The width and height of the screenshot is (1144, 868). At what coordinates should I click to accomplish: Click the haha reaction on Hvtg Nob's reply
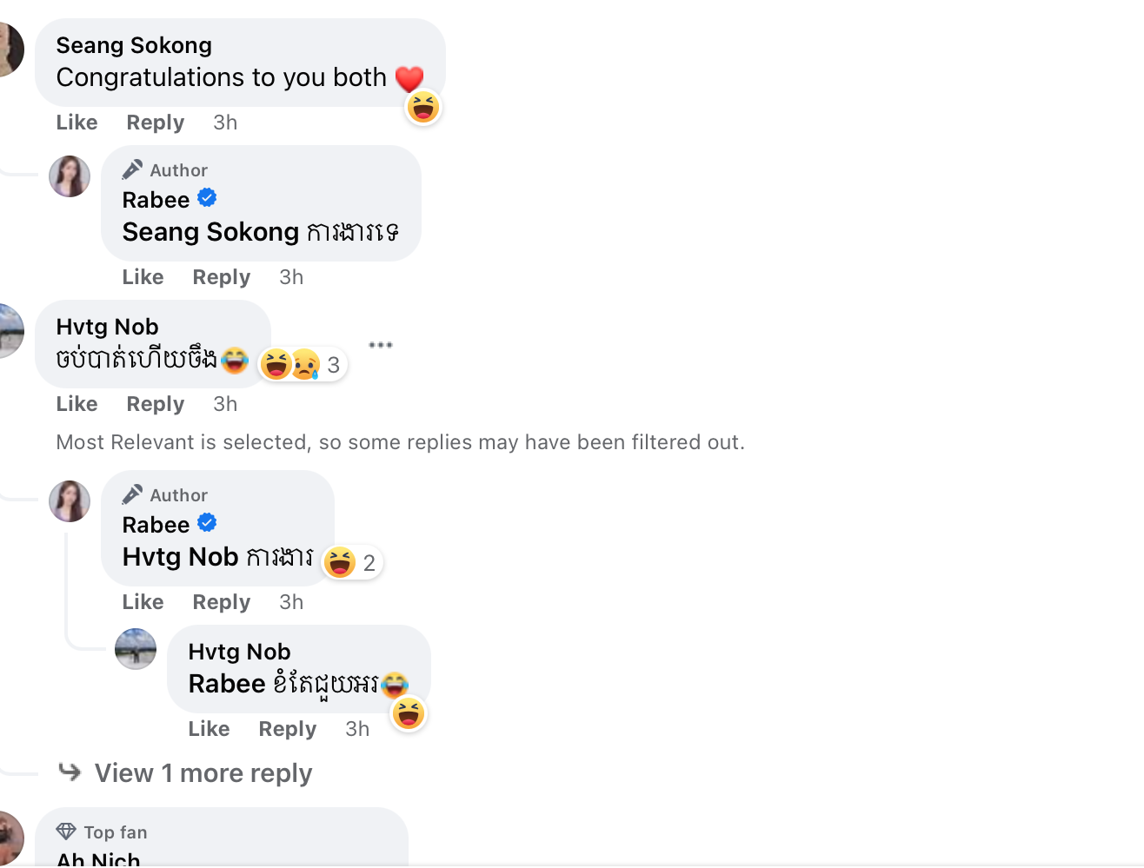coord(409,714)
